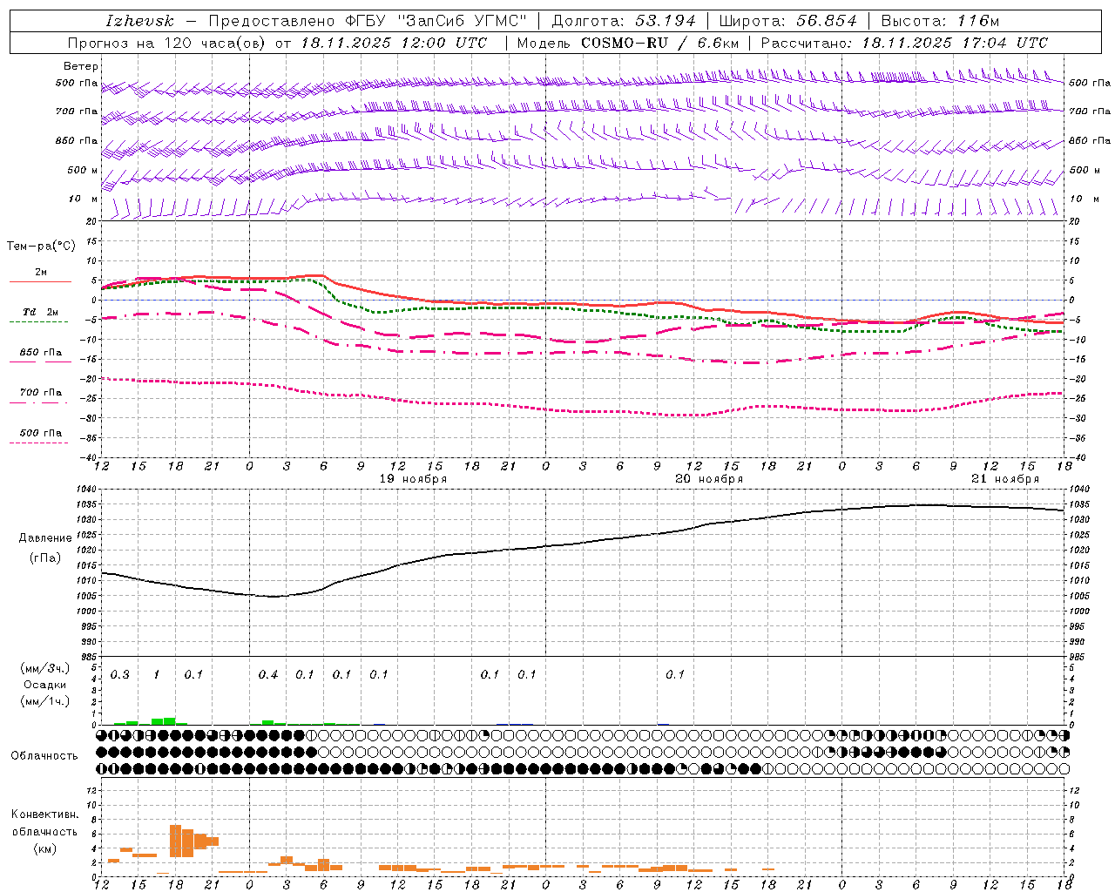The height and width of the screenshot is (892, 1115).
Task: Select the Тем-ра(°C) temperature panel label
Action: [41, 247]
